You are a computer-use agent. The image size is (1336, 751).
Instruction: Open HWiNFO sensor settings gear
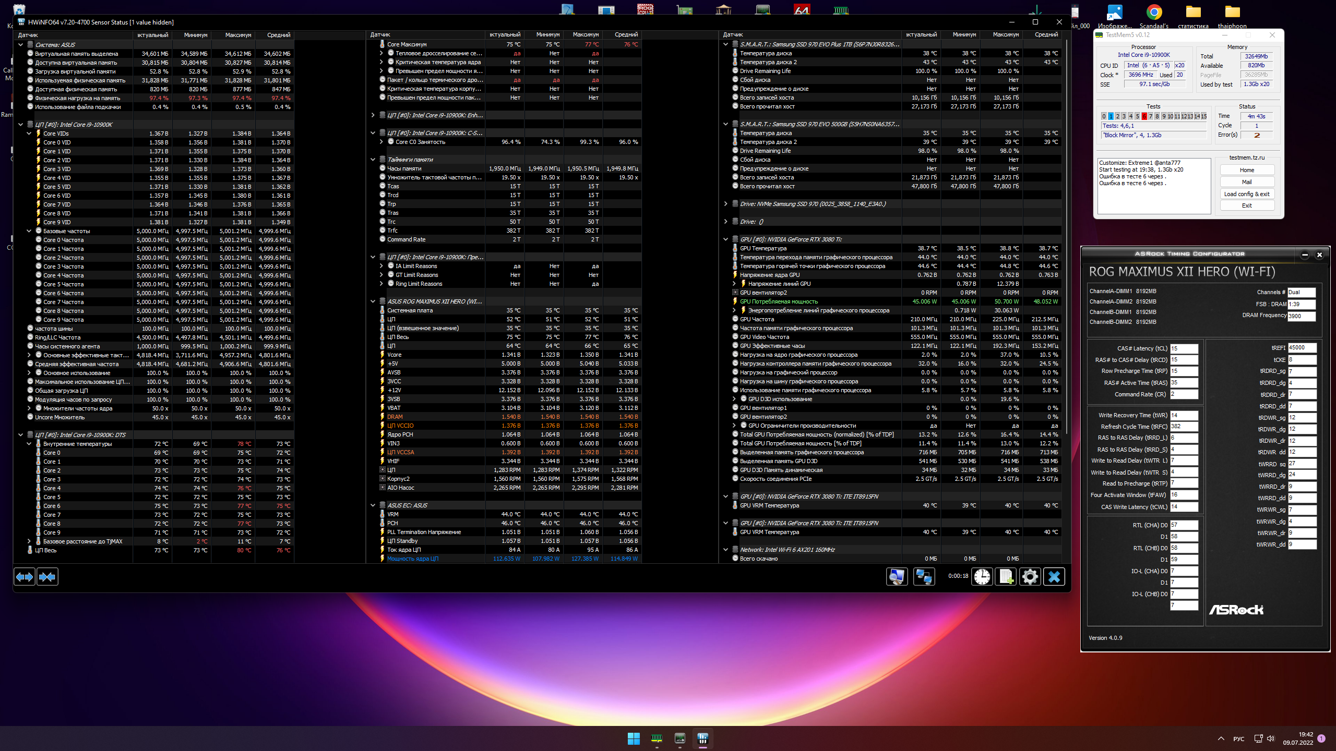1030,577
